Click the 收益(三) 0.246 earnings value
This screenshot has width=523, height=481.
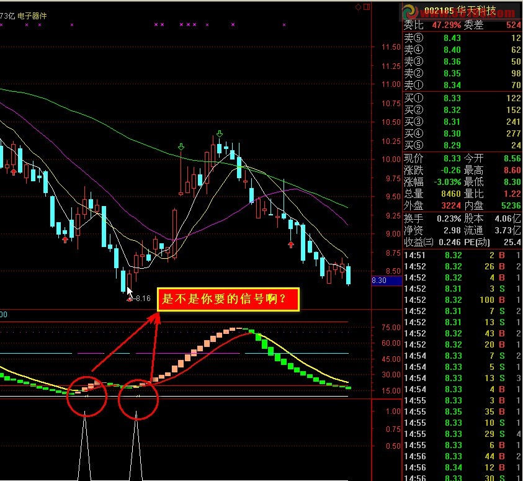tap(450, 242)
